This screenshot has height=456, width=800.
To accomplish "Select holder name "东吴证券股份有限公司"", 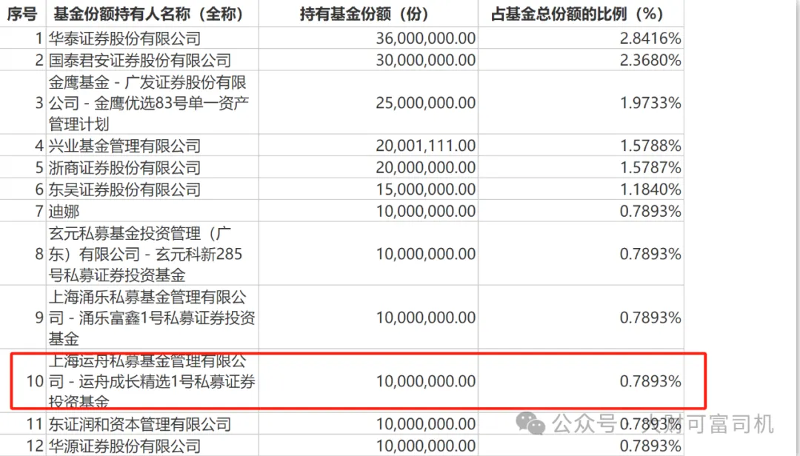I will 125,190.
